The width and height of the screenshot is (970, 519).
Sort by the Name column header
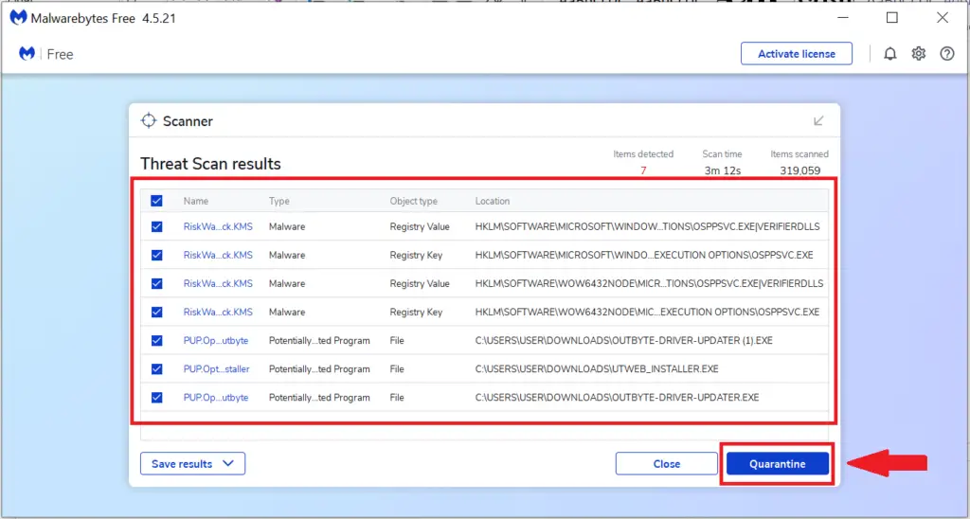tap(196, 201)
